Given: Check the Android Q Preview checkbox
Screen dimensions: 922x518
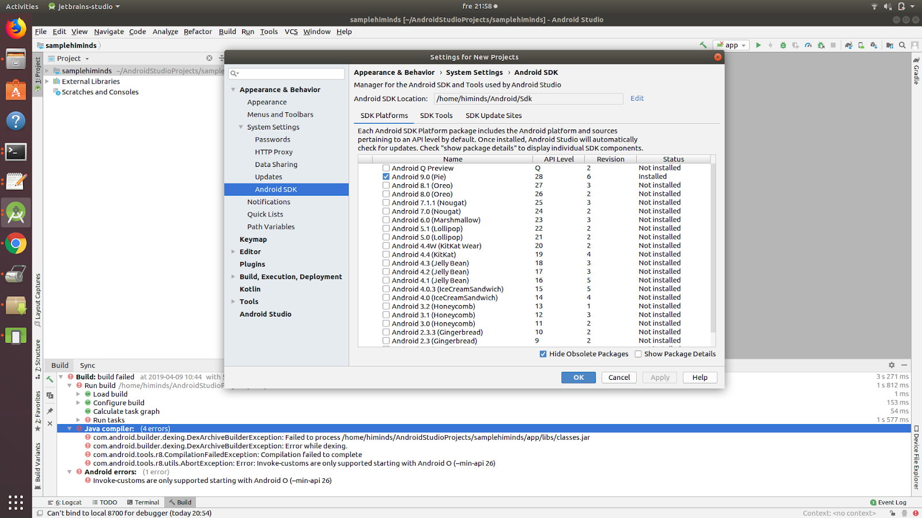Looking at the screenshot, I should tap(386, 168).
